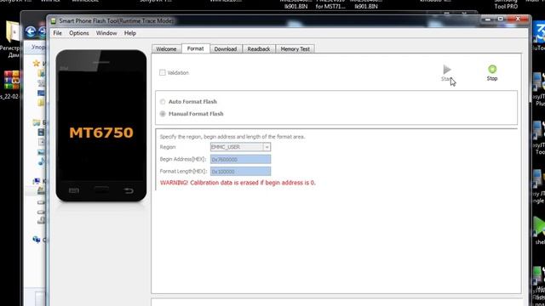Switch to the Memory Test tab
This screenshot has width=545, height=306.
pos(295,49)
